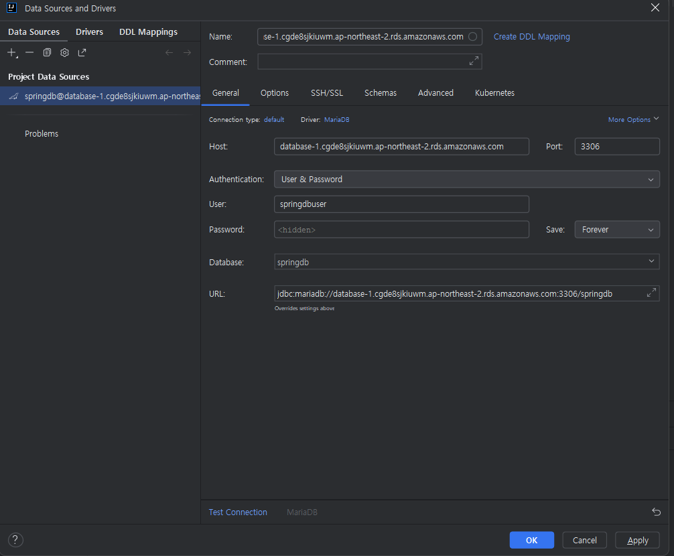
Task: Click the default connection type link
Action: pyautogui.click(x=274, y=119)
